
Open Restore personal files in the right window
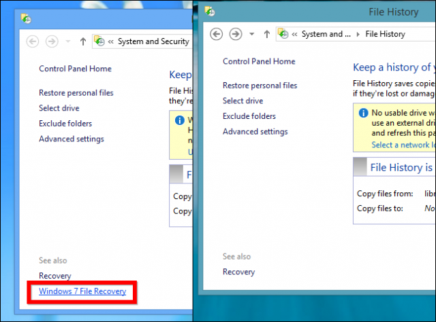click(x=260, y=86)
